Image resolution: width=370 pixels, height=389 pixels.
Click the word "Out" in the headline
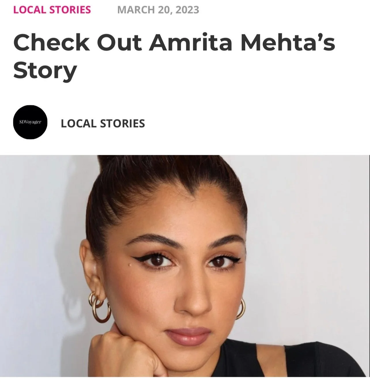click(x=119, y=42)
